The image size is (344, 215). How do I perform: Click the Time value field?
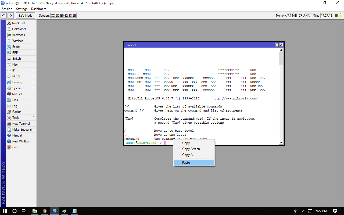(x=327, y=16)
